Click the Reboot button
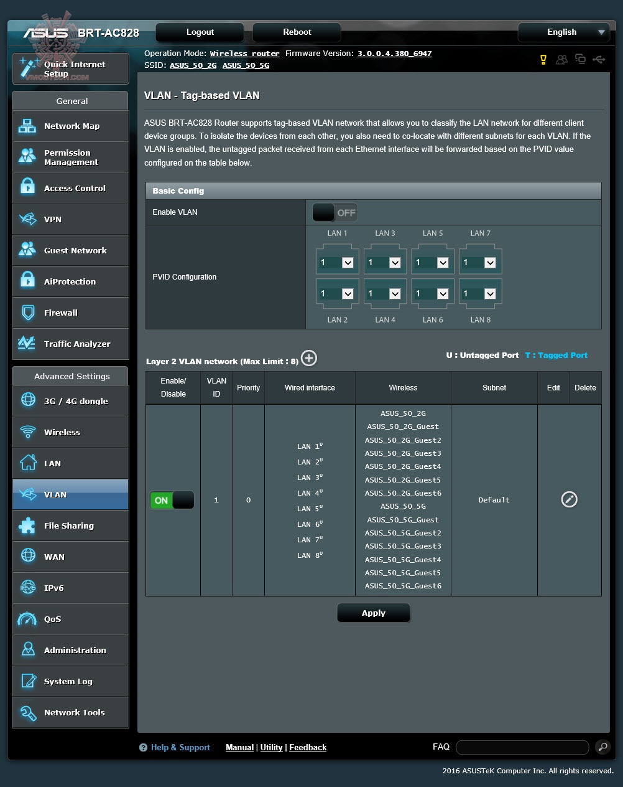The height and width of the screenshot is (787, 623). click(297, 32)
